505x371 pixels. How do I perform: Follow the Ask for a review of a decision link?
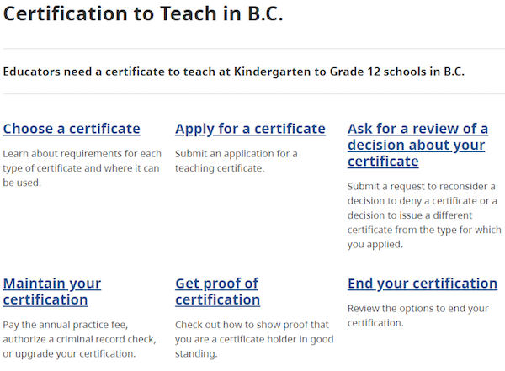click(417, 145)
